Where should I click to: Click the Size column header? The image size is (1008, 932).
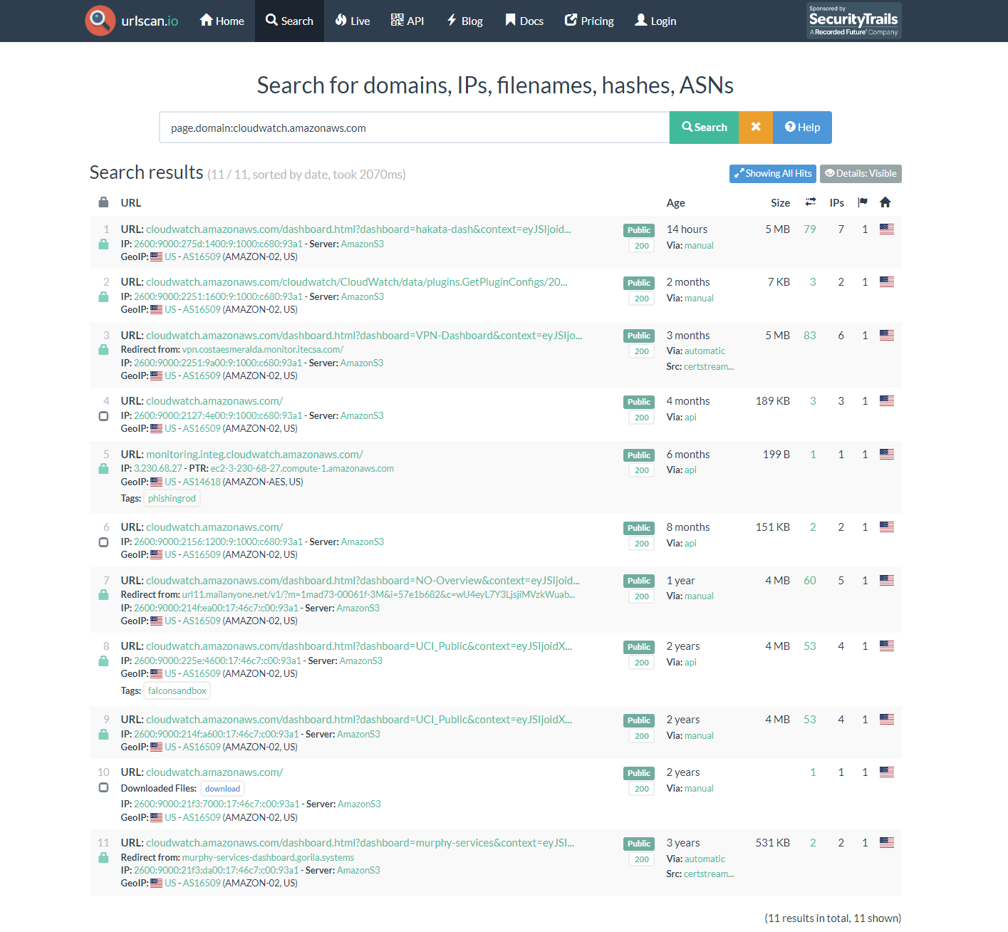[x=780, y=203]
